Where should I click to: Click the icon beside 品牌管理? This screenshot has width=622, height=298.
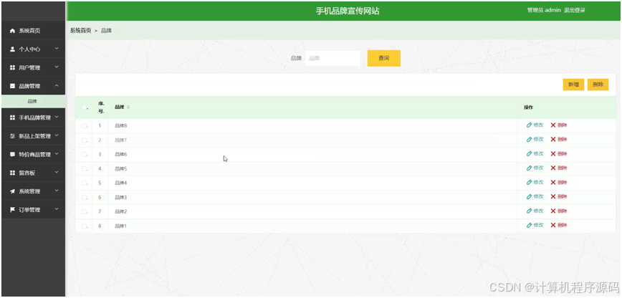point(12,86)
